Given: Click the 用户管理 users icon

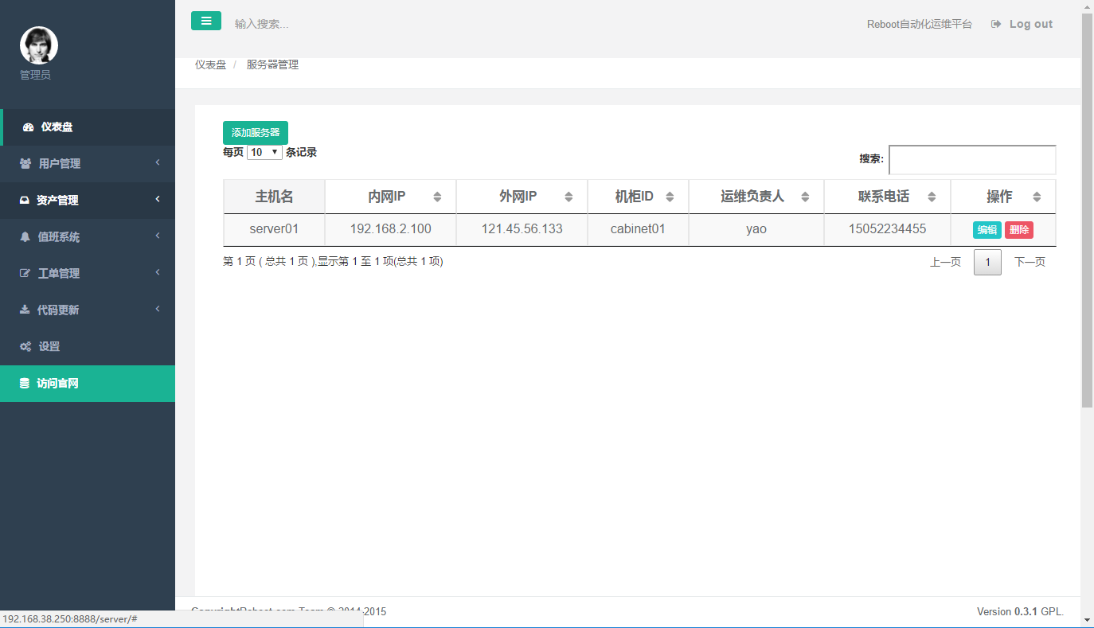Looking at the screenshot, I should pyautogui.click(x=26, y=164).
